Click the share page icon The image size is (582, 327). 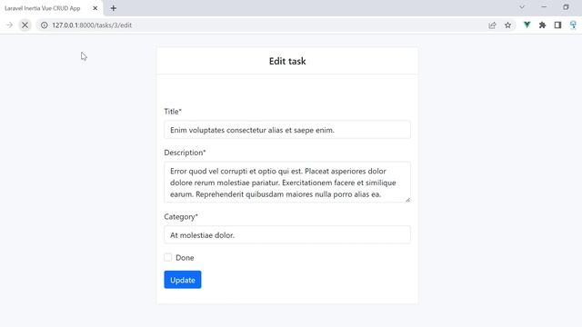pyautogui.click(x=492, y=25)
